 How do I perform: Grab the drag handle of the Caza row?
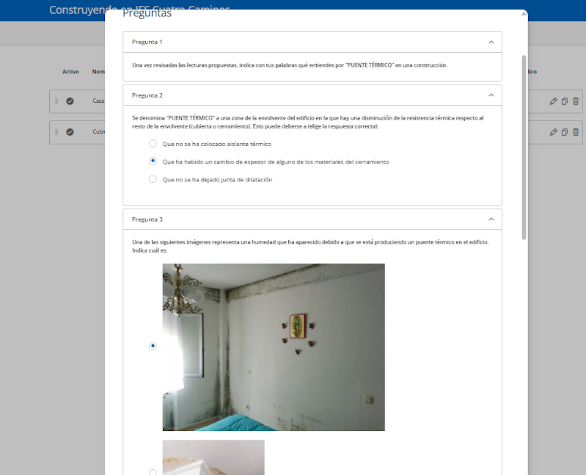click(x=56, y=101)
